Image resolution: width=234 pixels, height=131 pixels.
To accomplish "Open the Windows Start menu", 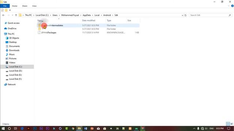I will [x=3, y=128].
